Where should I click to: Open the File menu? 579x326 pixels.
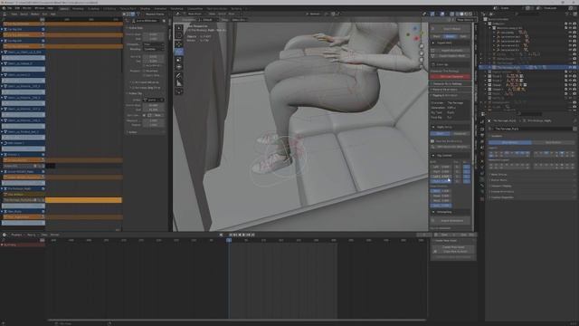pyautogui.click(x=10, y=8)
